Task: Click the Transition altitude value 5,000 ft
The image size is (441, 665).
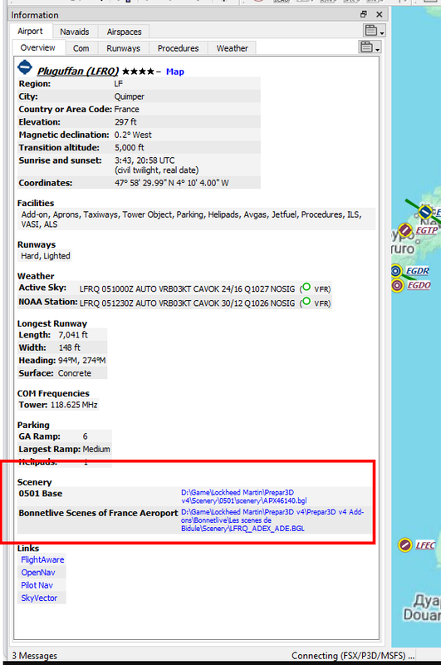Action: click(x=130, y=148)
